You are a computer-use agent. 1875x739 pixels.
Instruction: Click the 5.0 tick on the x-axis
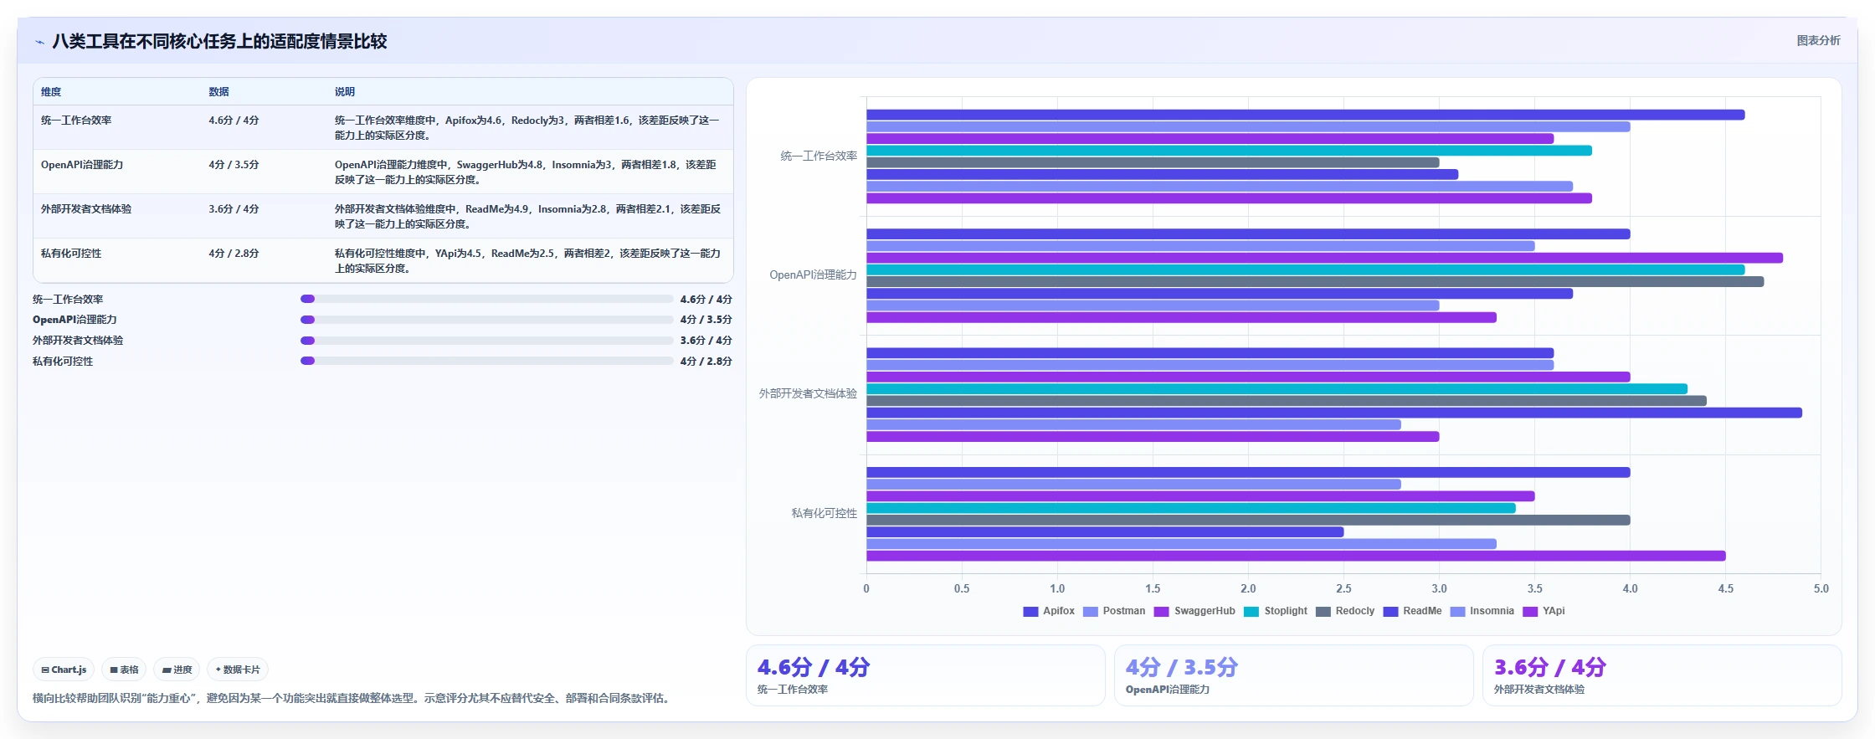[1821, 589]
